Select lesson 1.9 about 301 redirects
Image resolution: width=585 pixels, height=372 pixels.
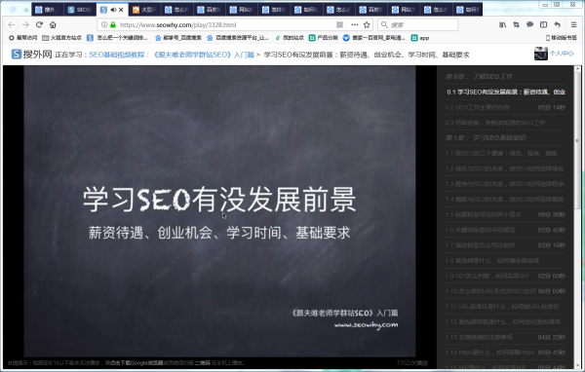(x=506, y=276)
